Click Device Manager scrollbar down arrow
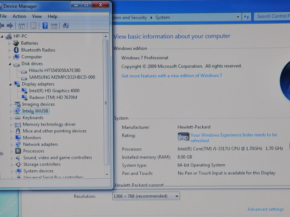 coord(107,174)
